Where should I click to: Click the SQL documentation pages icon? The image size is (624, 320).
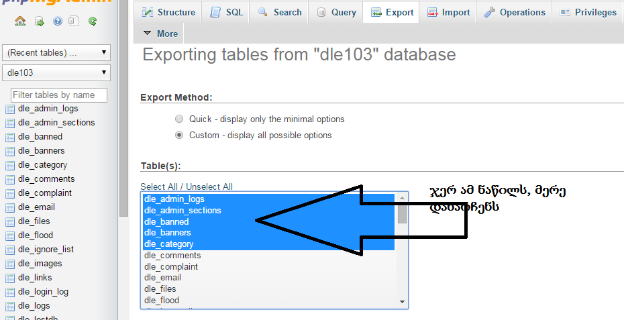click(x=73, y=21)
